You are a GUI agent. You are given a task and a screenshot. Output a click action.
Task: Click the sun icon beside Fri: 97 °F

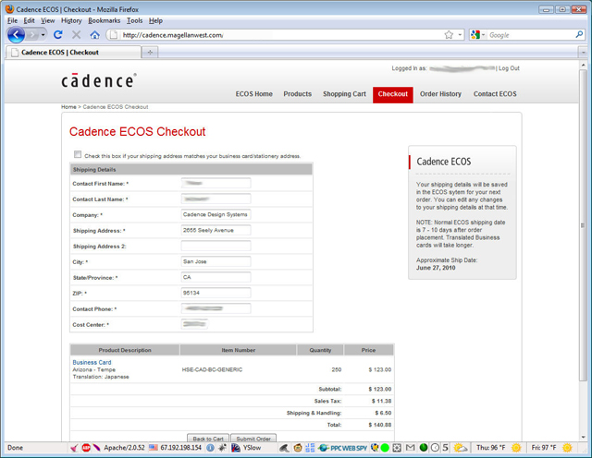pyautogui.click(x=567, y=448)
